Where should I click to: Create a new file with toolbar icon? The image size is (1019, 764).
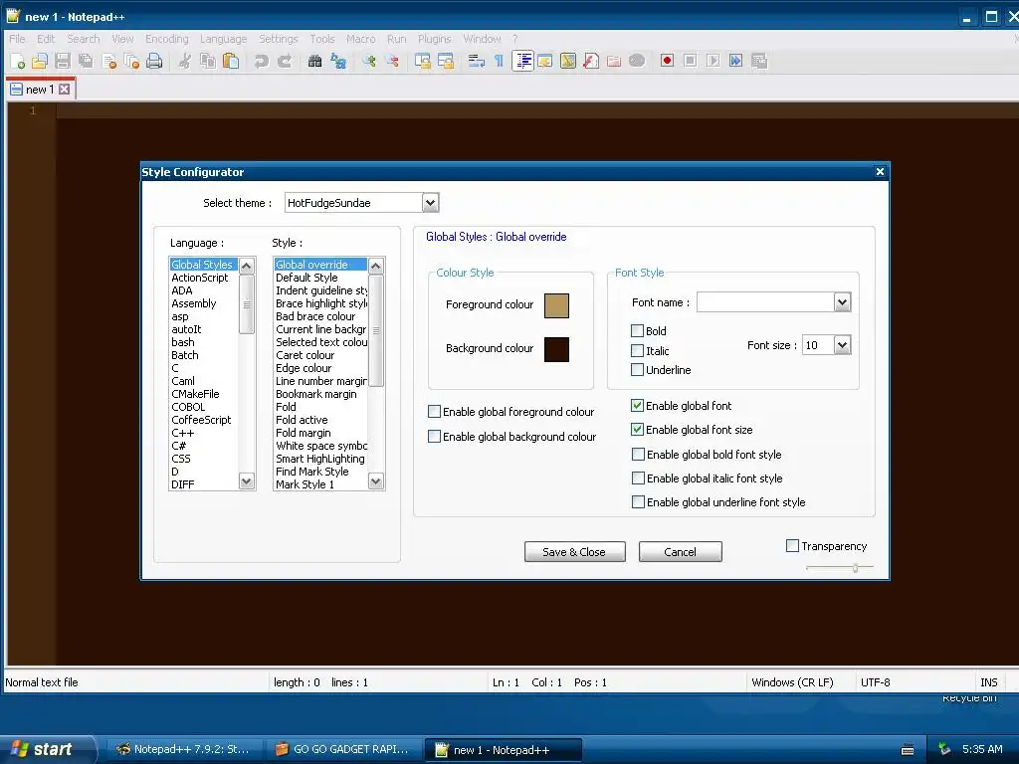click(x=18, y=61)
